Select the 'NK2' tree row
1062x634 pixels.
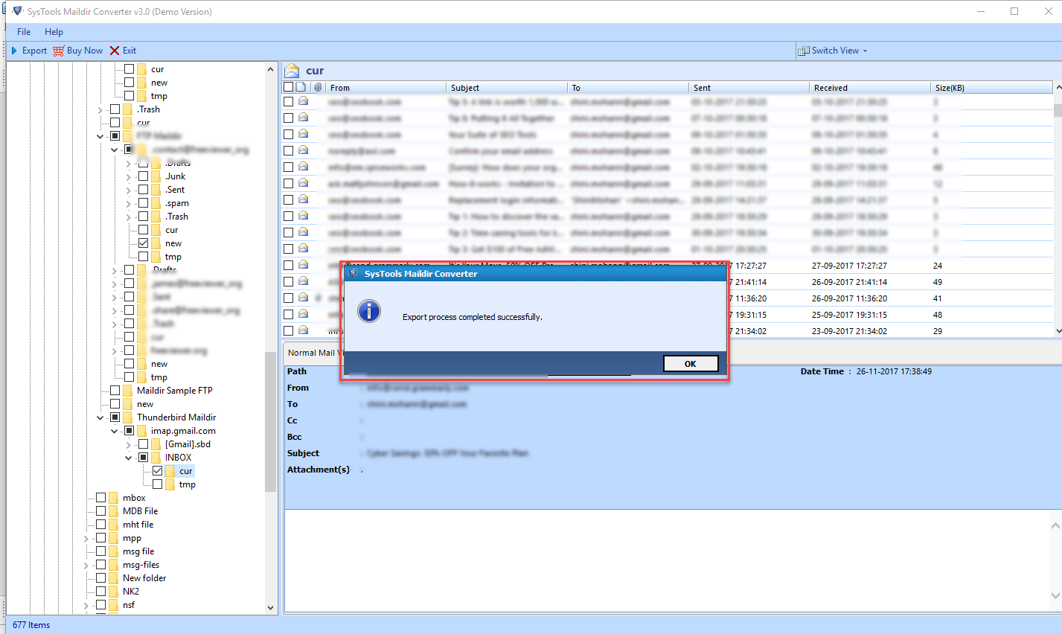(131, 592)
